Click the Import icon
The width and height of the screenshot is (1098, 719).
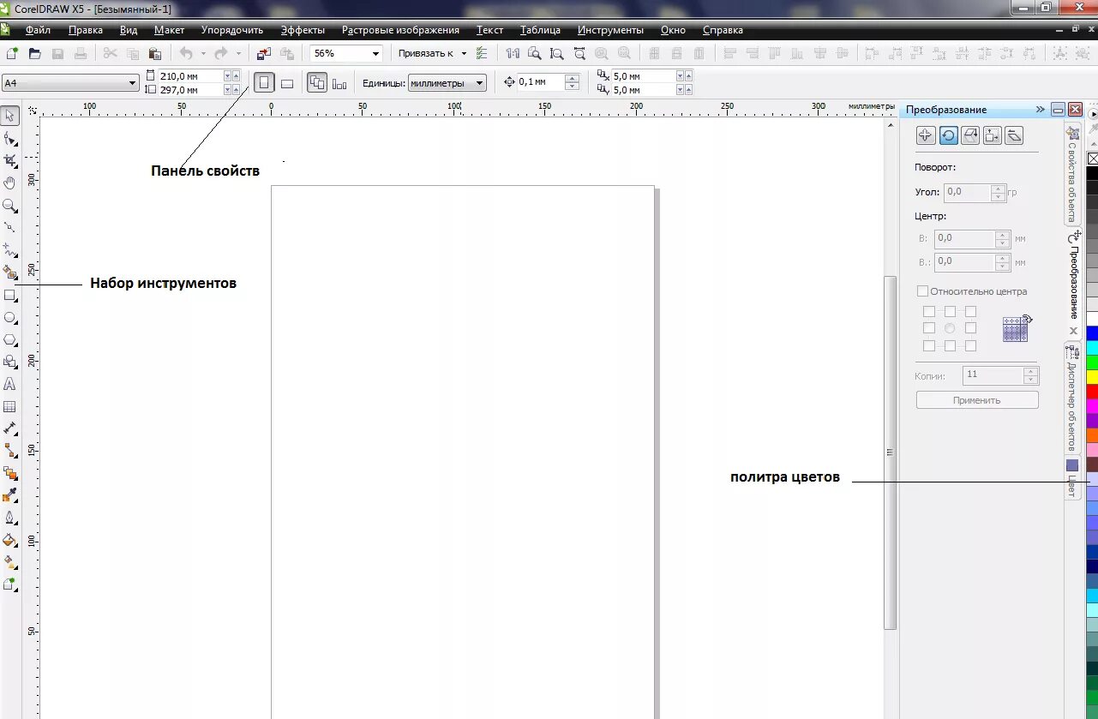[x=264, y=53]
